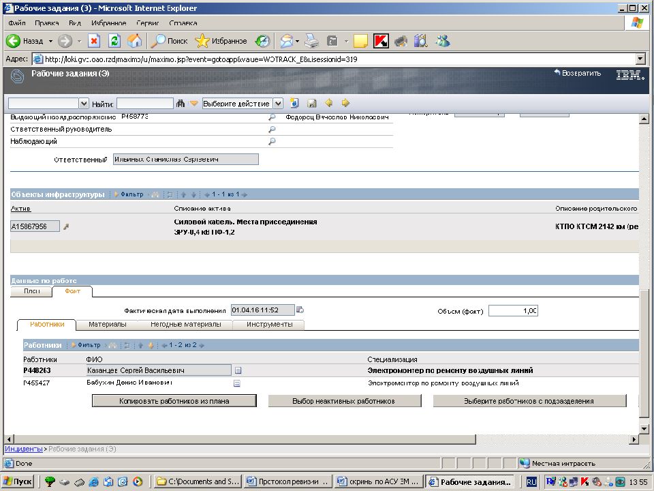The image size is (654, 491).
Task: Click Выберите работников с подразделения button
Action: [x=529, y=401]
